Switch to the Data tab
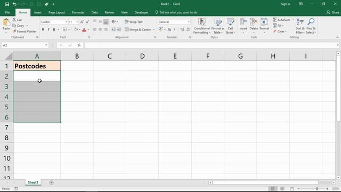This screenshot has height=192, width=341. [94, 12]
